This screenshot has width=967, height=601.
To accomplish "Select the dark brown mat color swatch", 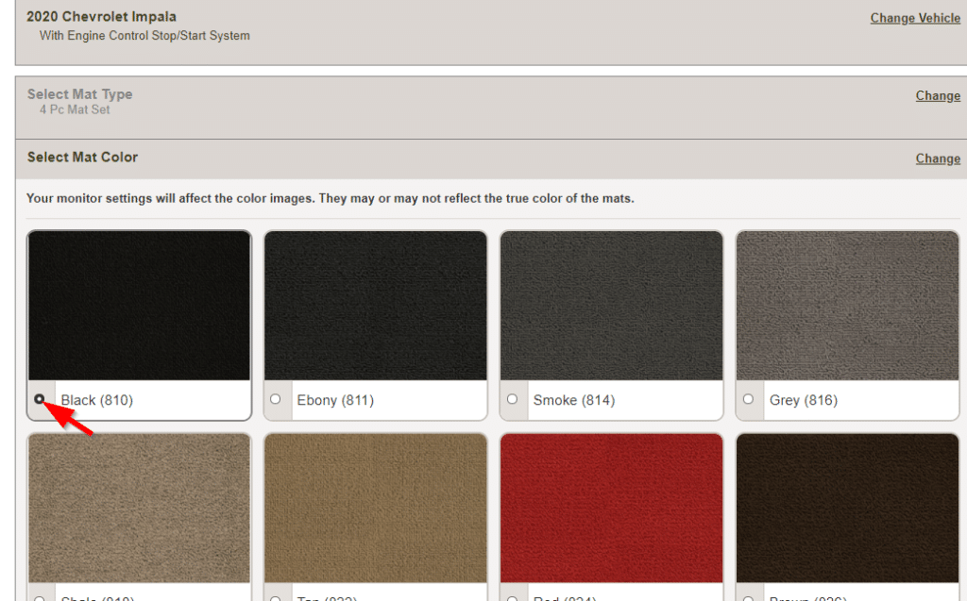I will pyautogui.click(x=848, y=508).
